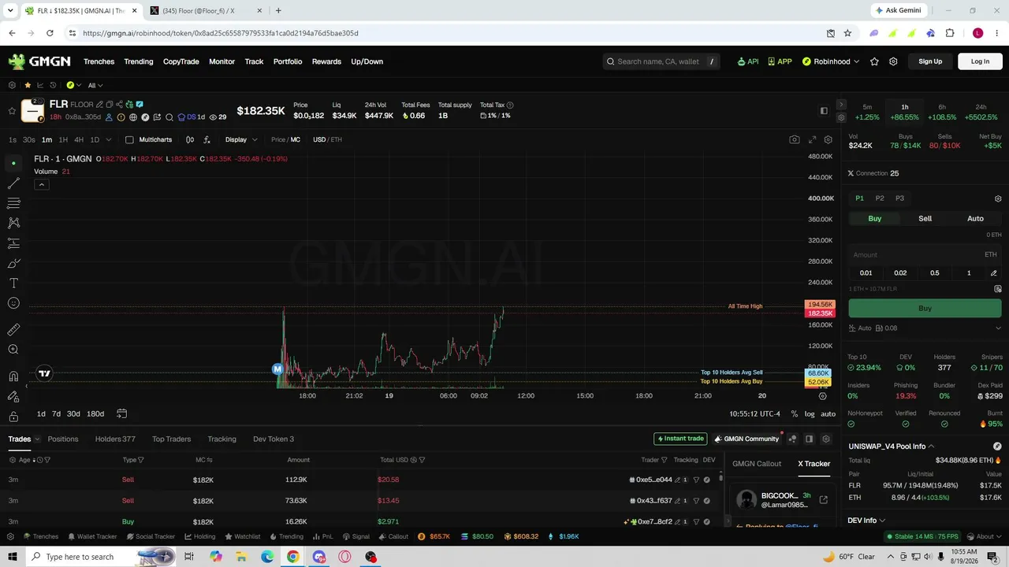
Task: Collapse the right side panel arrow
Action: click(x=841, y=105)
